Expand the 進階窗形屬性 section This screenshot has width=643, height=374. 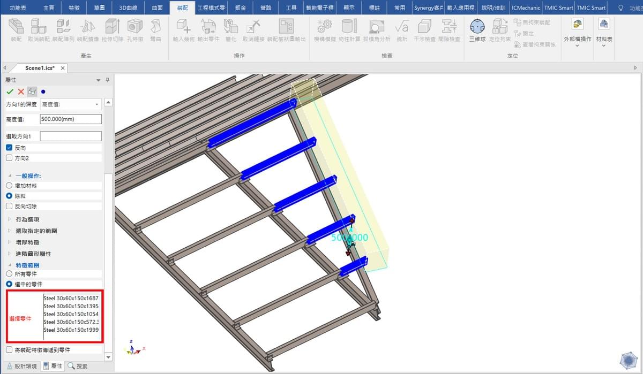click(10, 254)
